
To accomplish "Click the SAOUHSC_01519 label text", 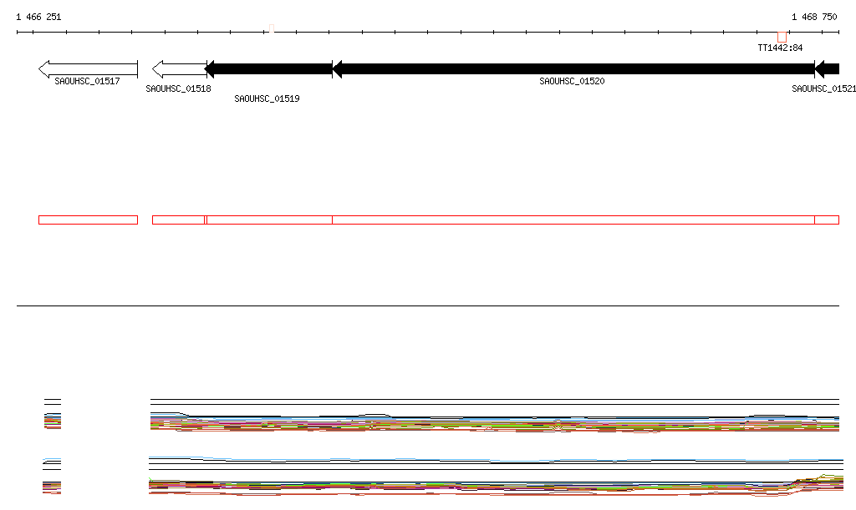I will [267, 98].
